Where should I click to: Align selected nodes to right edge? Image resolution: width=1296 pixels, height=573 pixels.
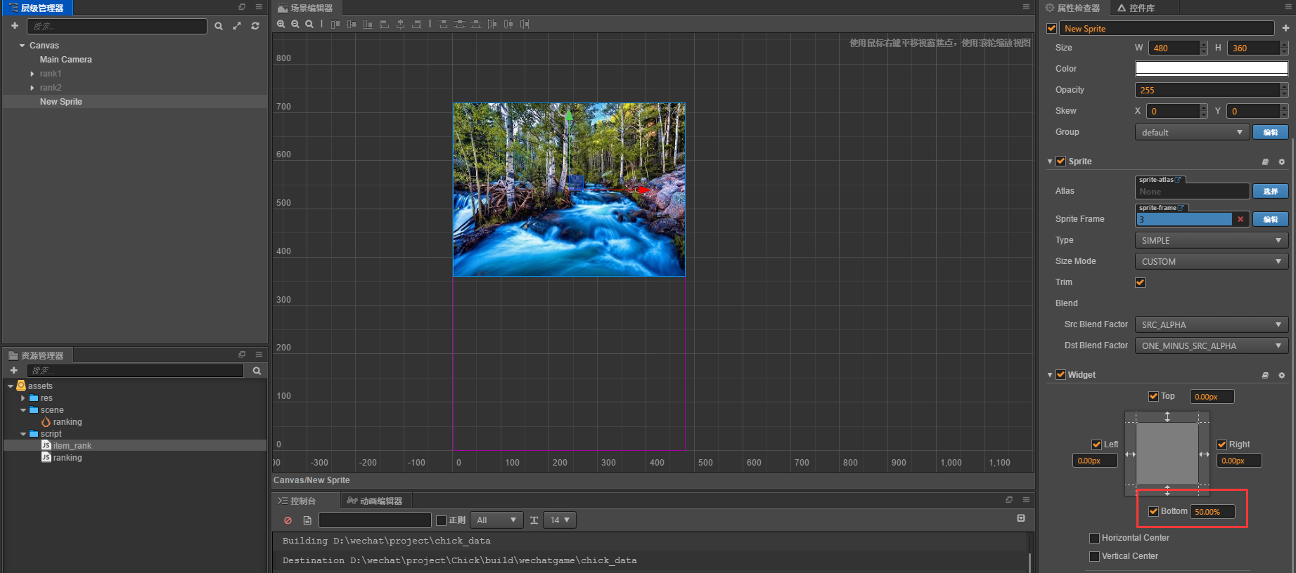click(x=416, y=24)
